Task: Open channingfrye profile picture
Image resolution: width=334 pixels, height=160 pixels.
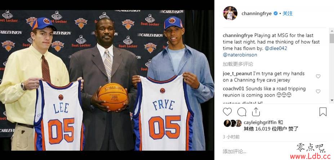Action: [x=230, y=13]
